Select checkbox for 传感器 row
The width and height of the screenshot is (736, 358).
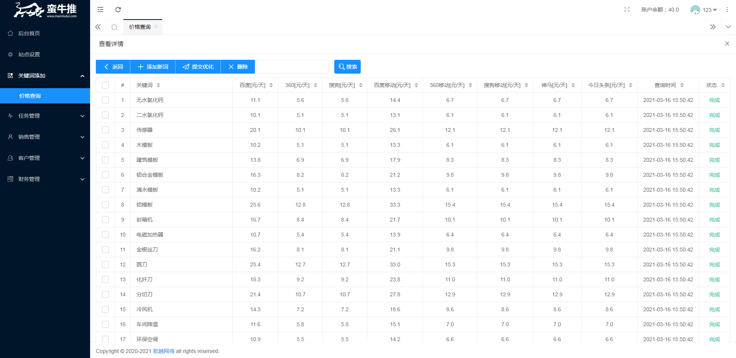(105, 130)
